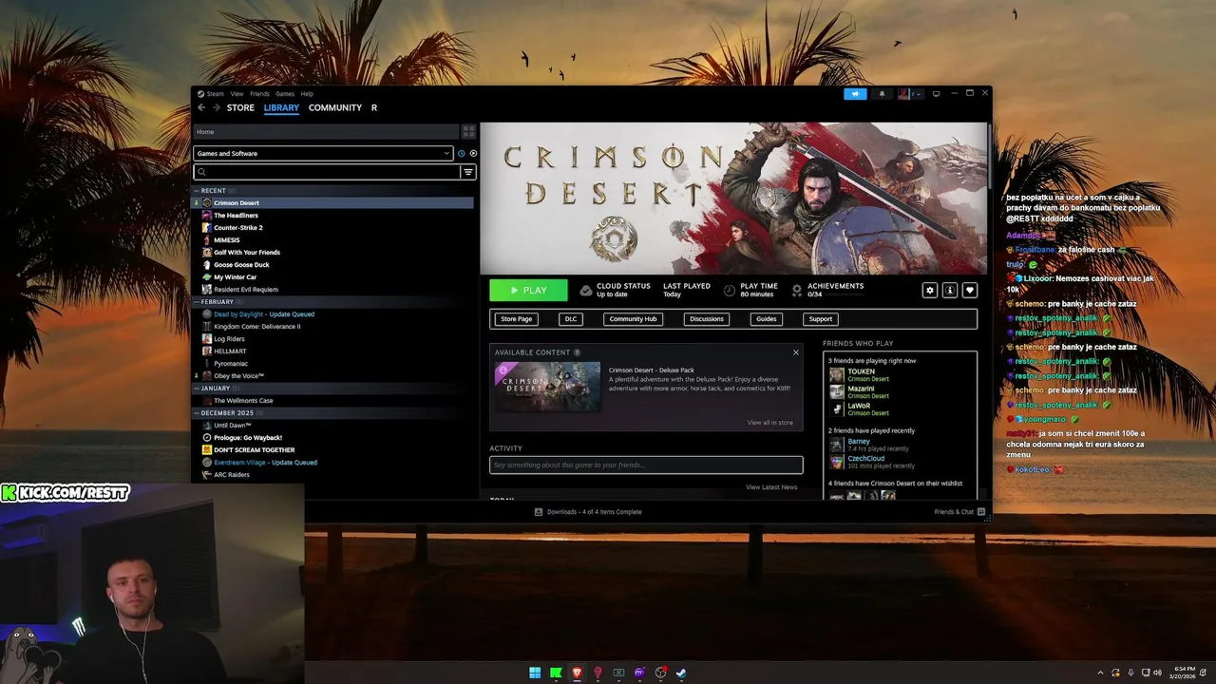Open the Friends menu
Image resolution: width=1216 pixels, height=684 pixels.
pyautogui.click(x=259, y=94)
